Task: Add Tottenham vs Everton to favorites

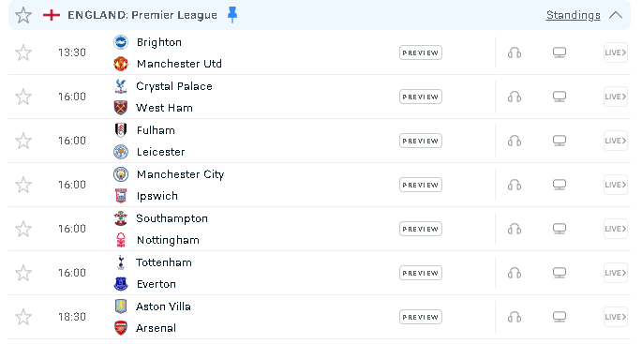Action: (23, 273)
